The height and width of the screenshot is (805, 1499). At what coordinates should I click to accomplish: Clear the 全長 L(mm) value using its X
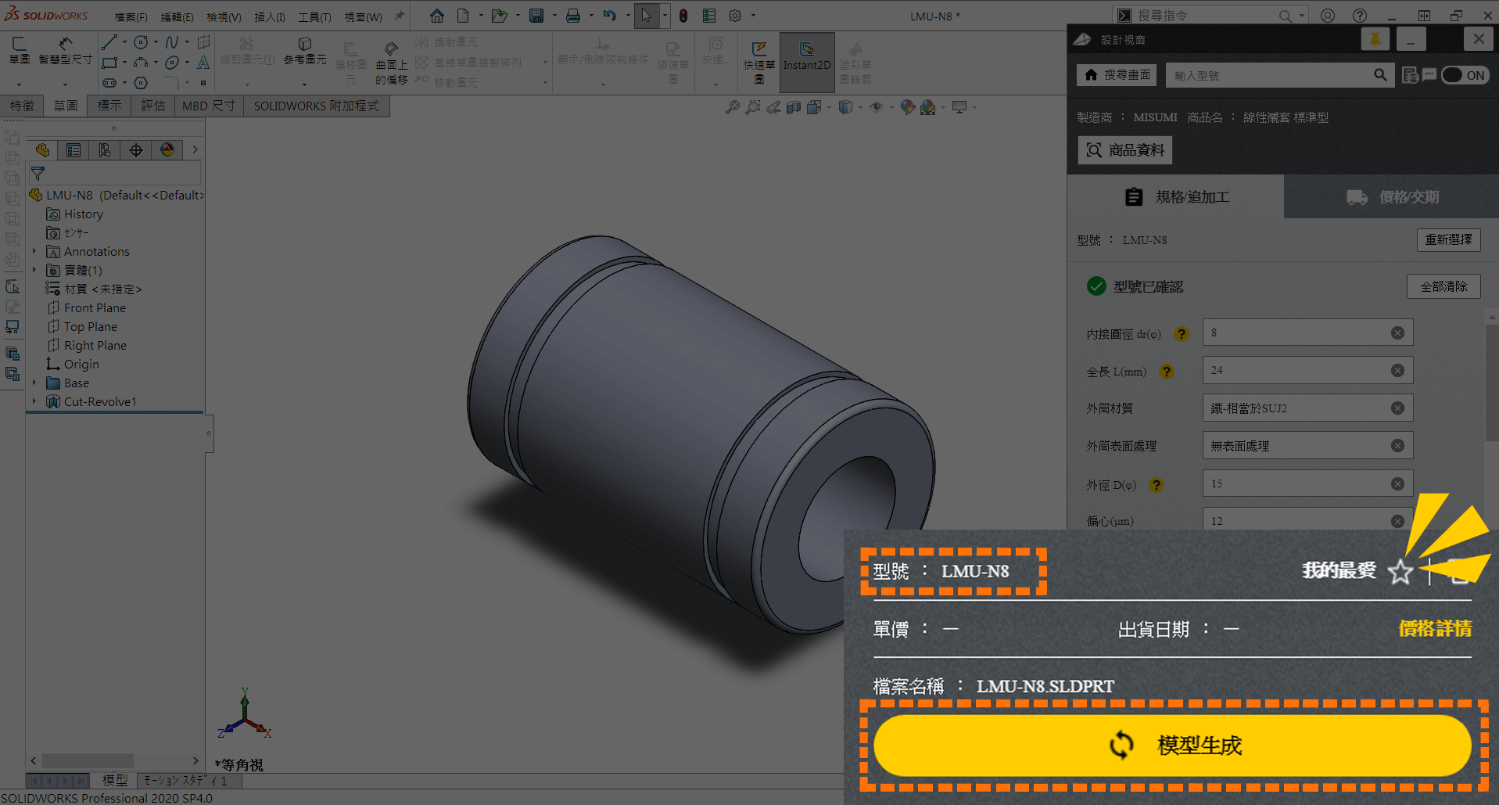click(1397, 371)
